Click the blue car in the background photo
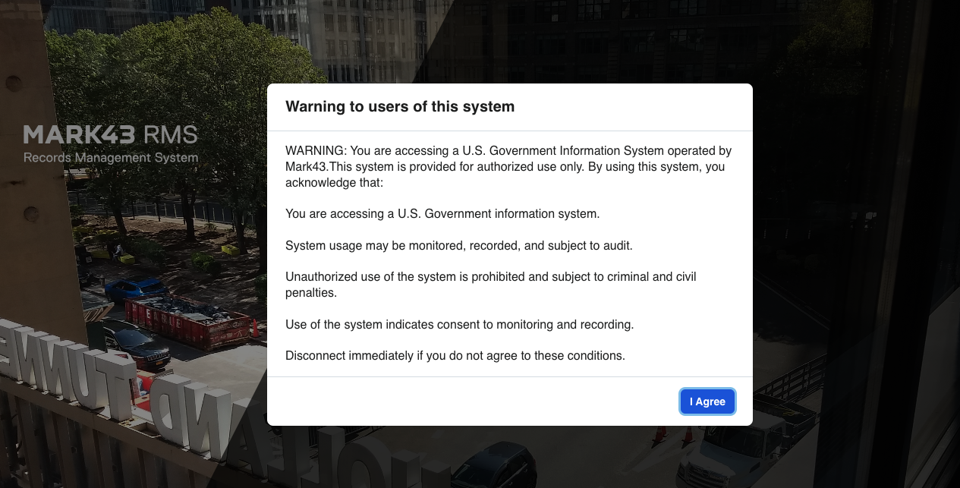The width and height of the screenshot is (960, 488). coord(137,290)
